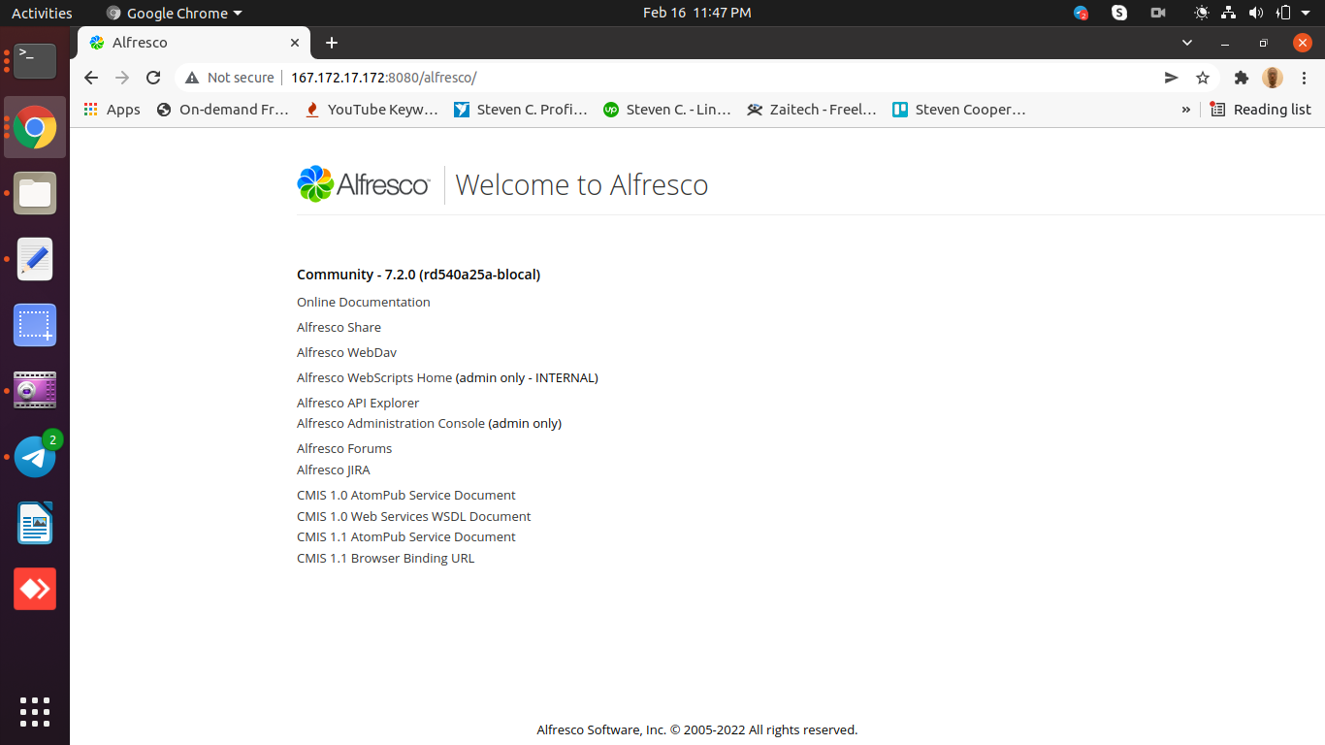
Task: Click the Welcome to Alfresco heading
Action: point(582,184)
